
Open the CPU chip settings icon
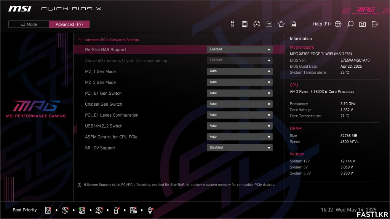[x=245, y=24]
